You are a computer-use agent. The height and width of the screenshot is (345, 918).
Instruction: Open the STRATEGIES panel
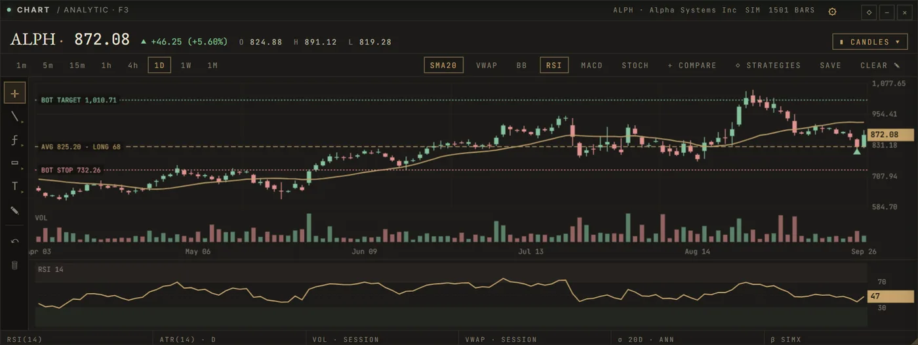(768, 66)
